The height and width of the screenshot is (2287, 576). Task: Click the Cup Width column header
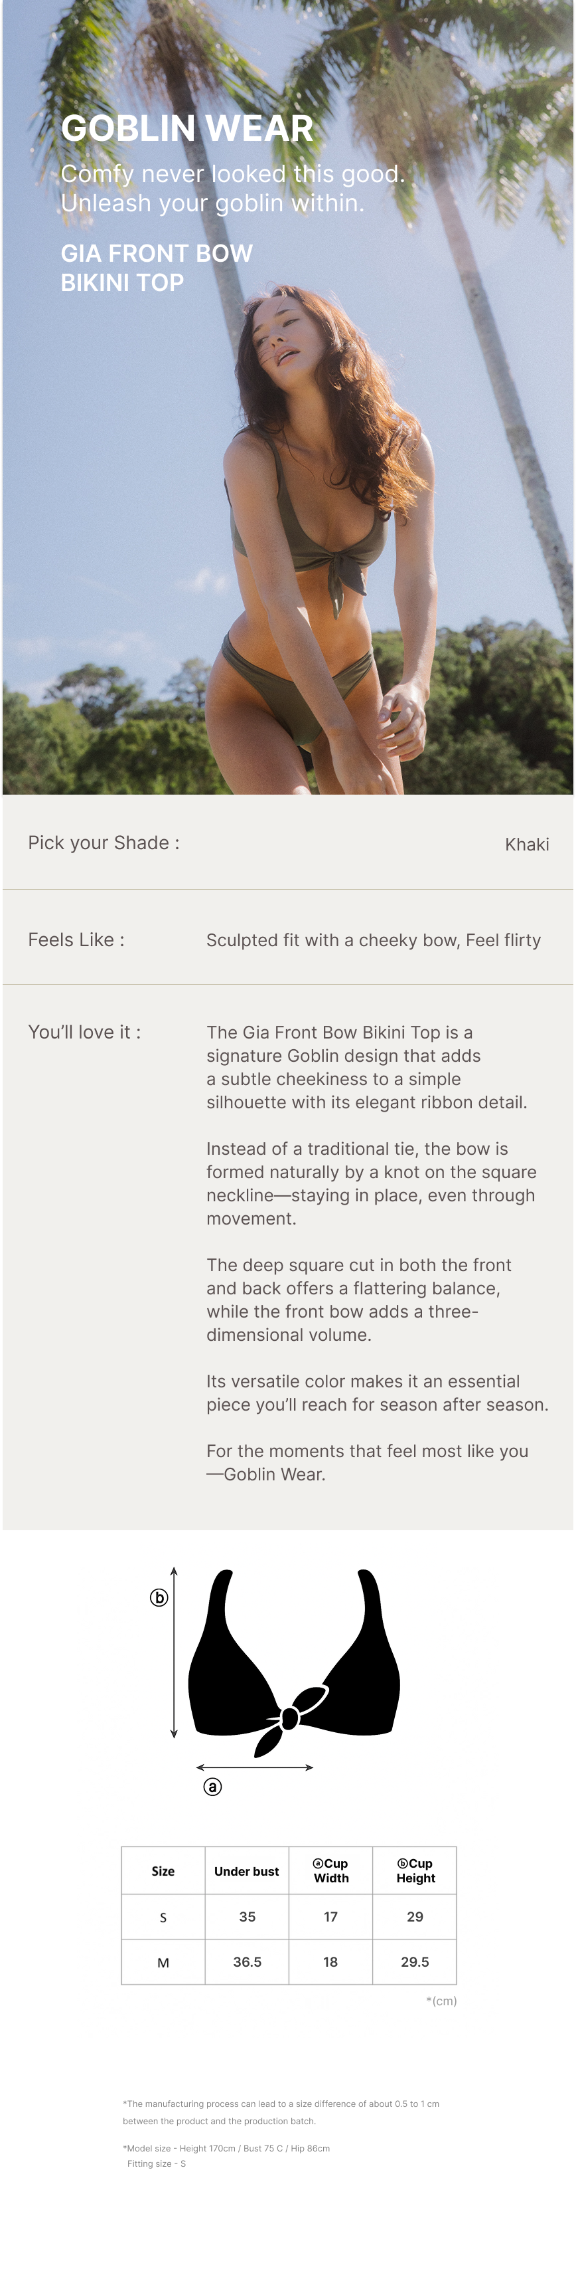[x=330, y=1870]
